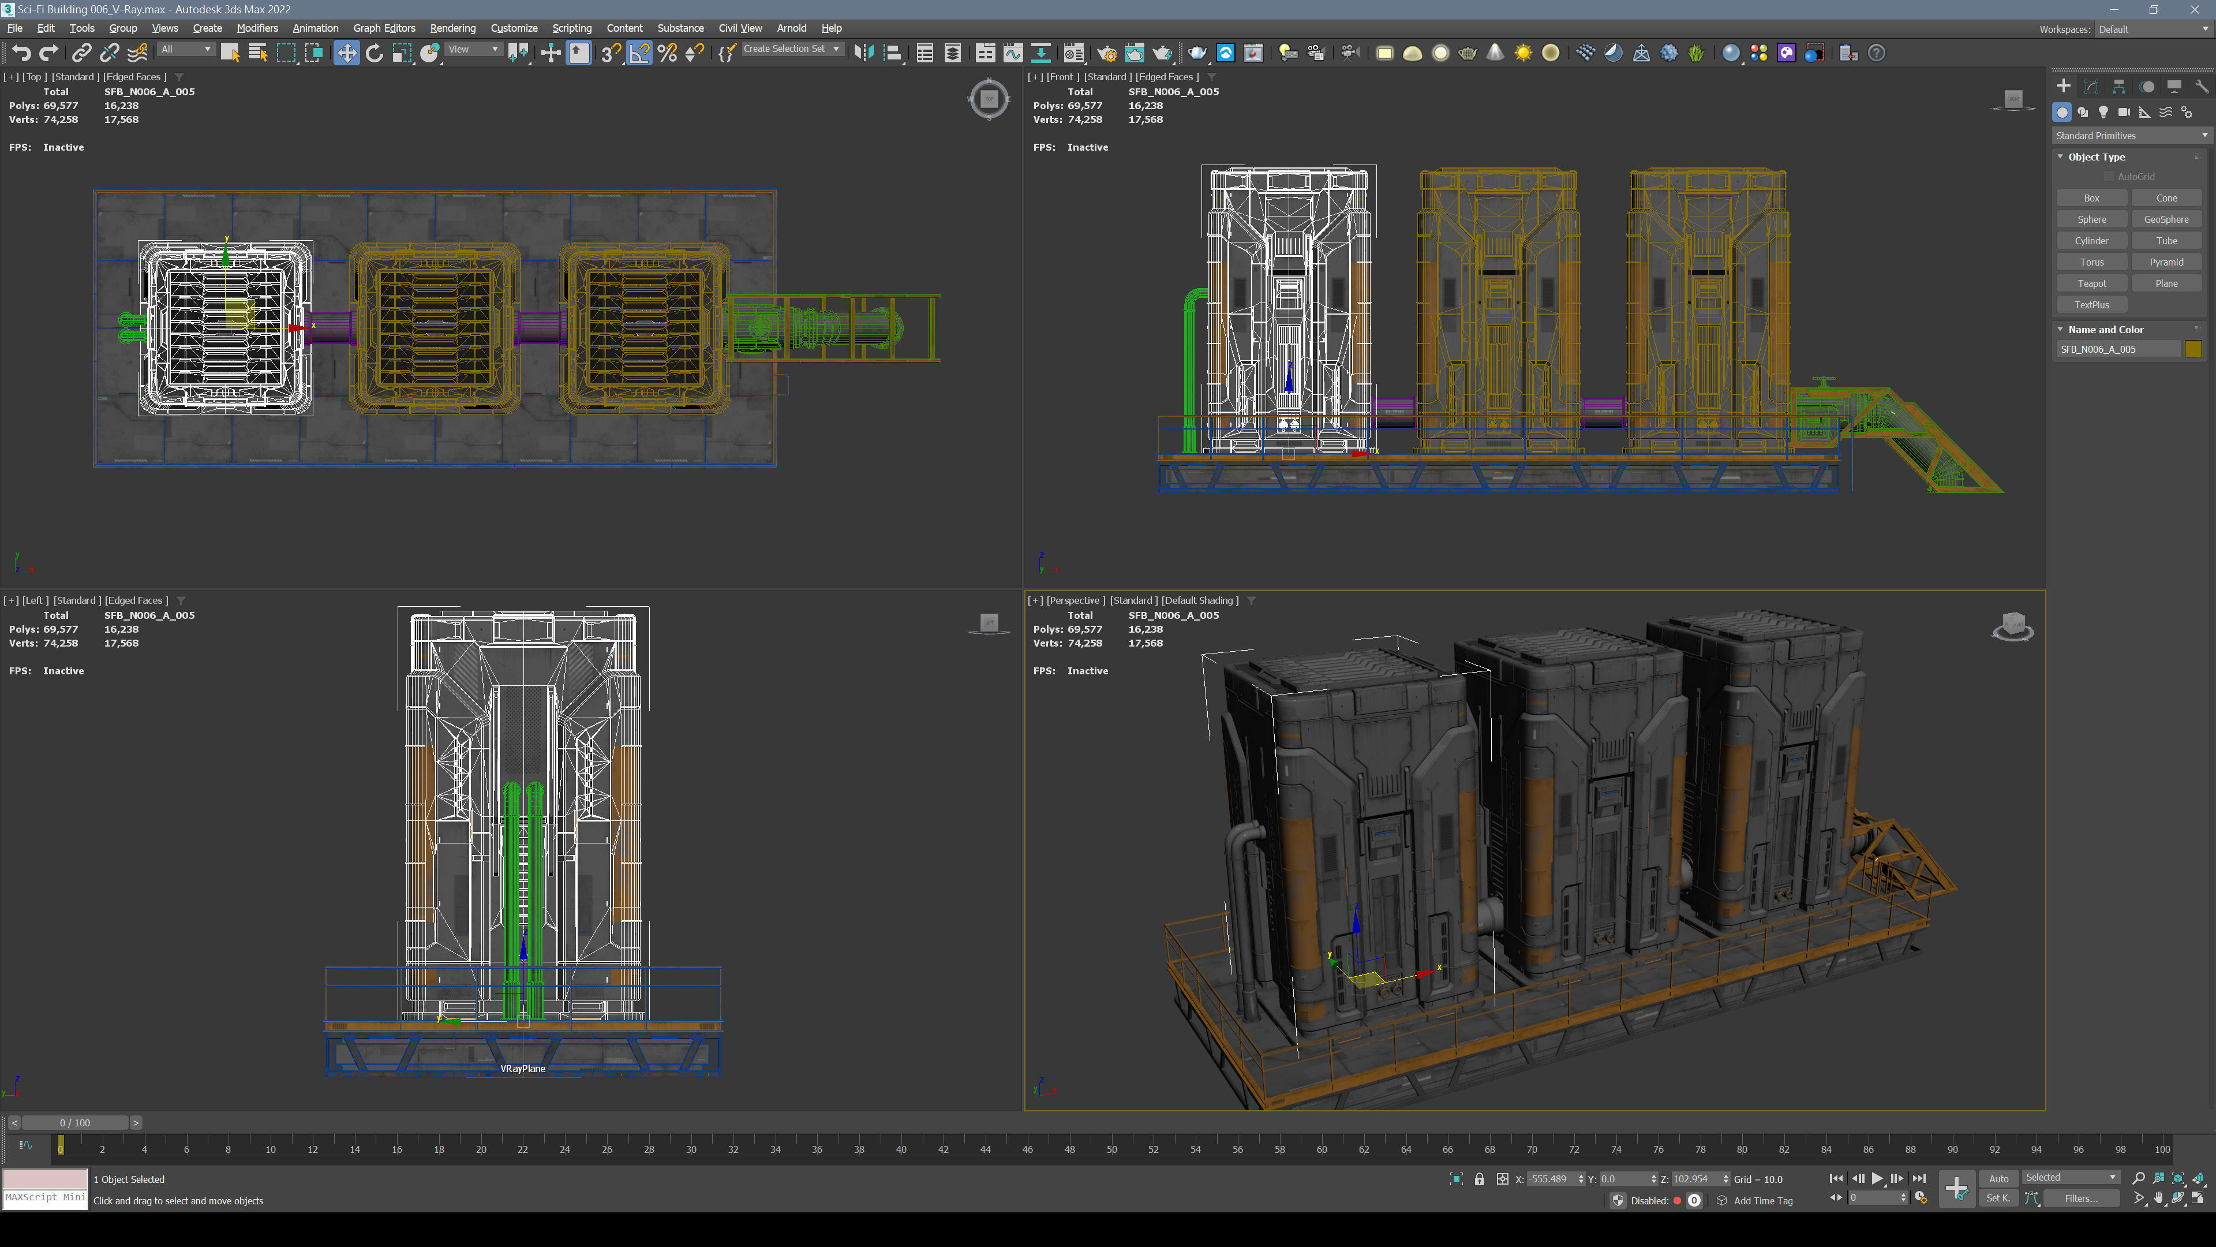Viewport: 2216px width, 1247px height.
Task: Open the selection filter All dropdown
Action: click(186, 49)
